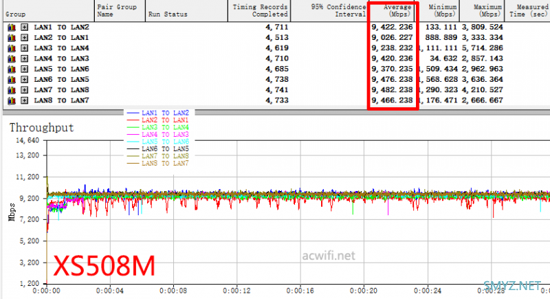550x299 pixels.
Task: Select the LAN4 TO LAN3 row name in table
Action: click(61, 59)
